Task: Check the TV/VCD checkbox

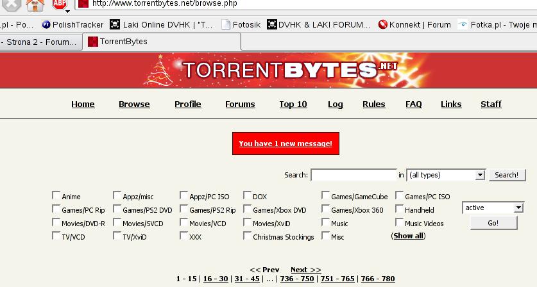Action: (56, 236)
